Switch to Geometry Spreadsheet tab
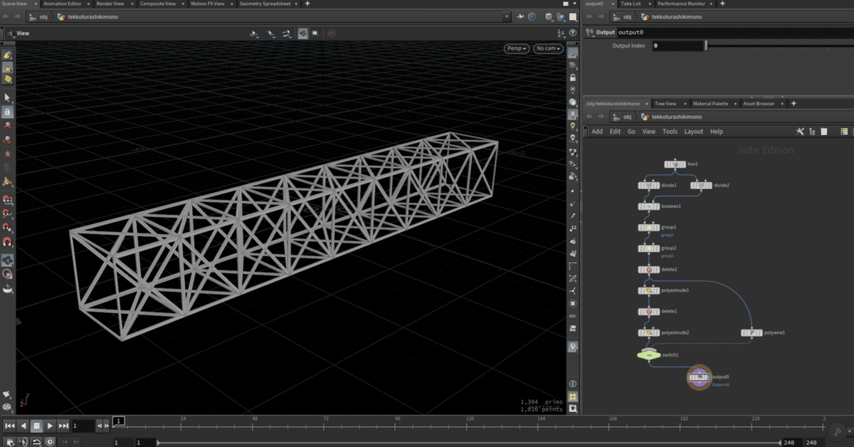The height and width of the screenshot is (447, 854). 264,4
